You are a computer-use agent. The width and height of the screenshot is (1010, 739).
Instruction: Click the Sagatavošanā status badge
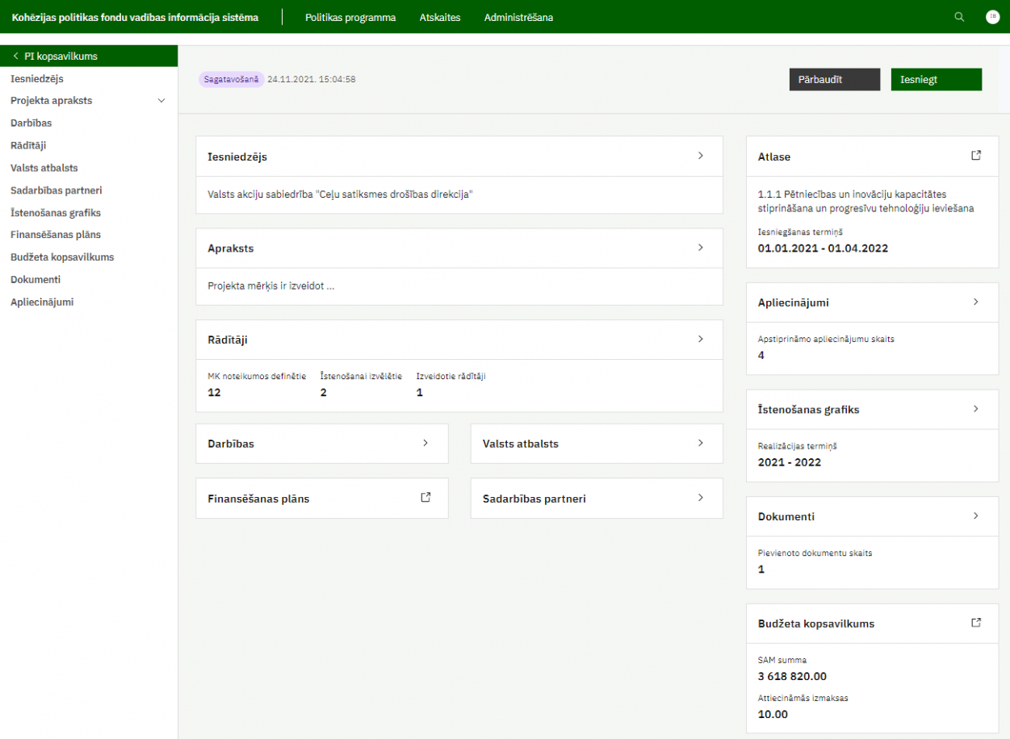(x=231, y=79)
